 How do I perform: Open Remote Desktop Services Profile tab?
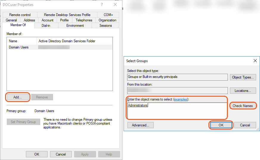pos(67,15)
